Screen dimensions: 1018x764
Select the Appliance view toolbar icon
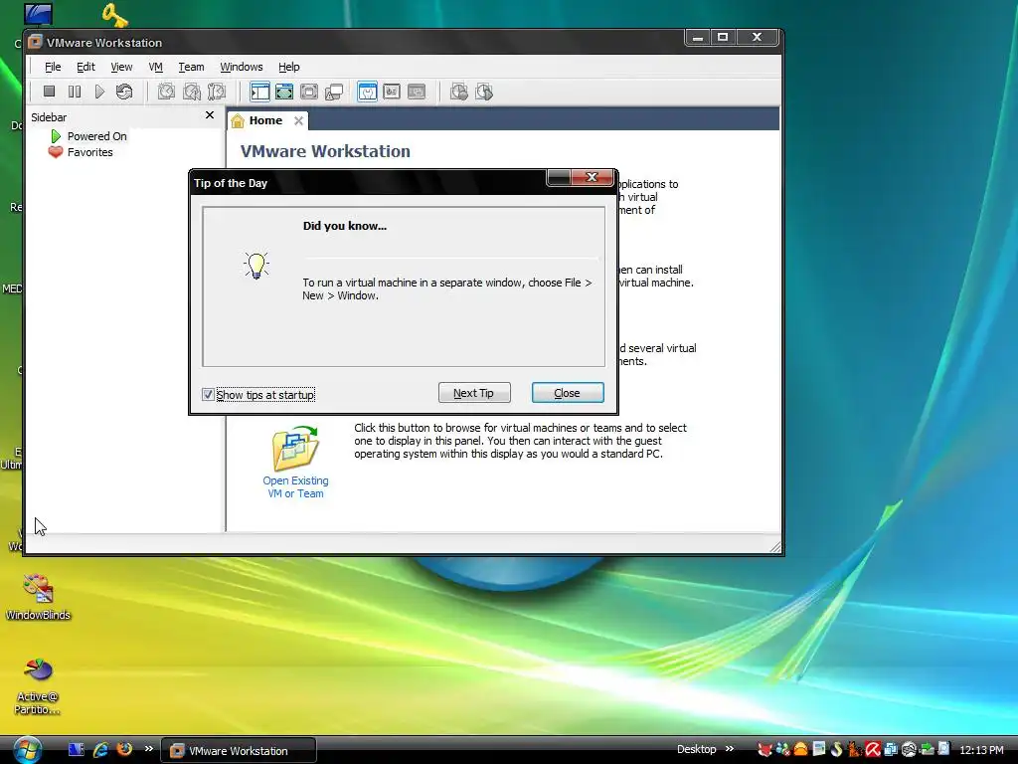coord(392,92)
